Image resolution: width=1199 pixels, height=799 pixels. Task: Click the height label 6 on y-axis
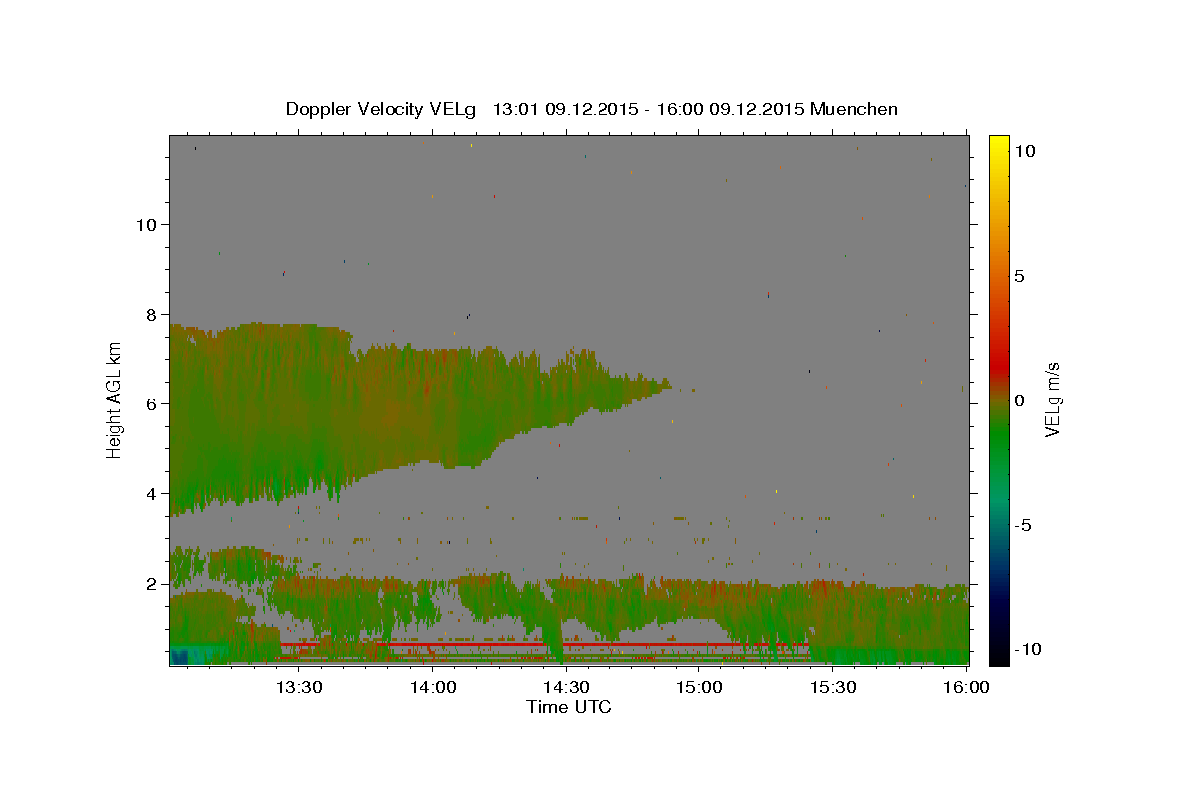(x=152, y=403)
